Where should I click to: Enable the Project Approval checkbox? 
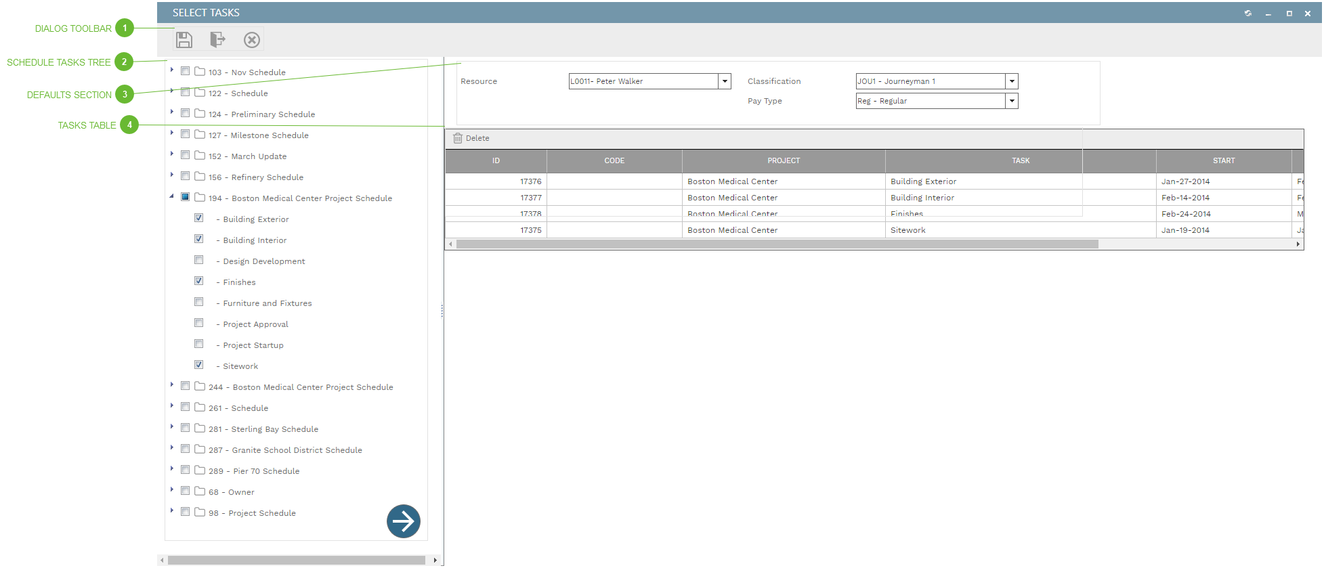(199, 323)
